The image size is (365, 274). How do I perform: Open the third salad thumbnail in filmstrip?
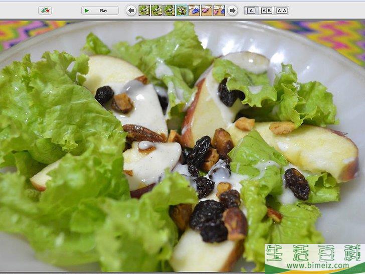click(x=169, y=11)
